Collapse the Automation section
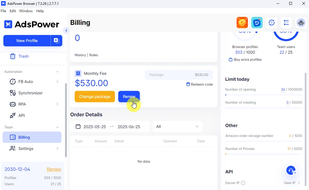Screen dimensions: 309x190 57,72
